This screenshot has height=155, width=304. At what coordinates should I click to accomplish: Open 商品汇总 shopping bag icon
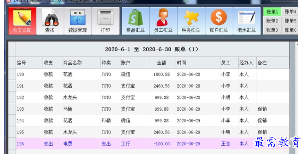(136, 21)
